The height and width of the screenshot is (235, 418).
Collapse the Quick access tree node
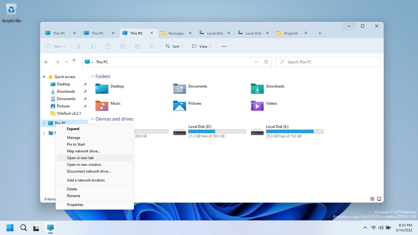tap(44, 77)
